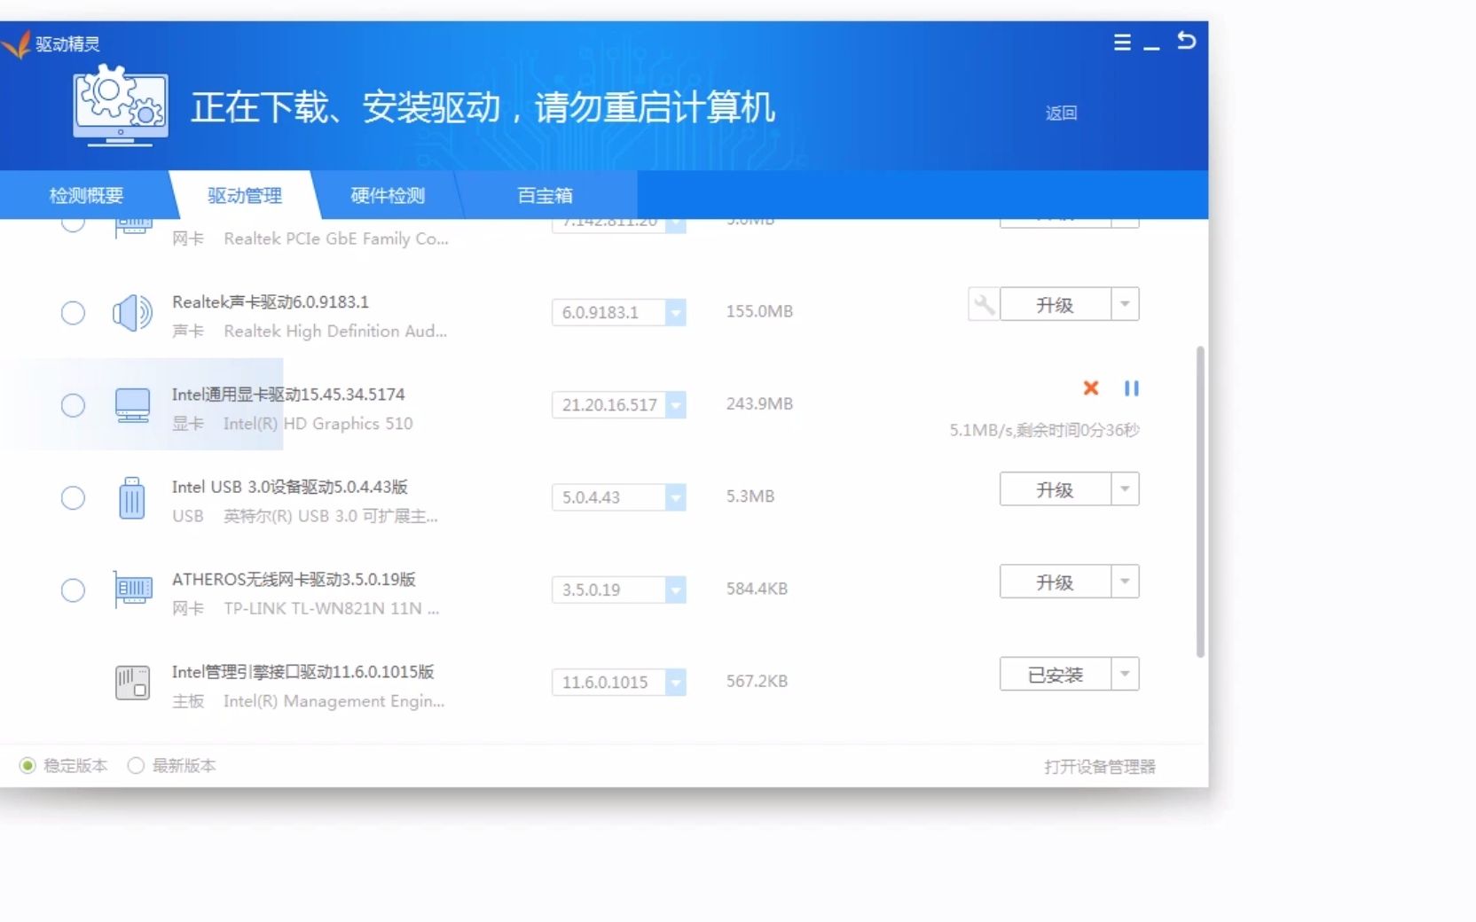The width and height of the screenshot is (1476, 922).
Task: Click the speaker icon of Realtek sound driver
Action: pyautogui.click(x=132, y=313)
